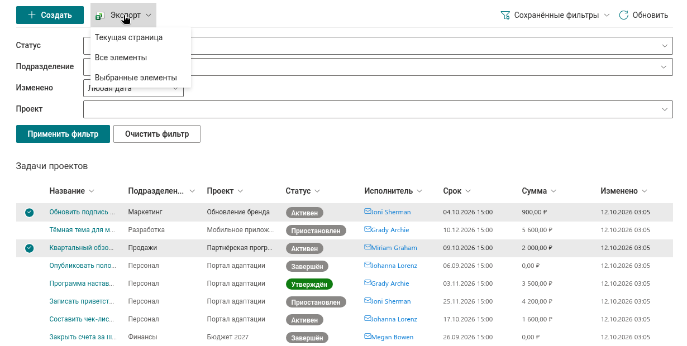The image size is (687, 346).
Task: Click the mail icon in the Тёмная тема row
Action: (x=368, y=229)
